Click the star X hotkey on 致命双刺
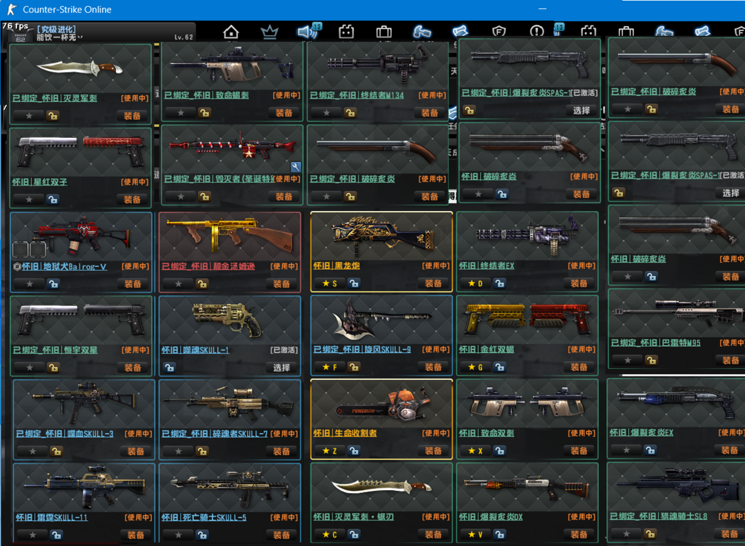This screenshot has height=546, width=745. (x=475, y=451)
